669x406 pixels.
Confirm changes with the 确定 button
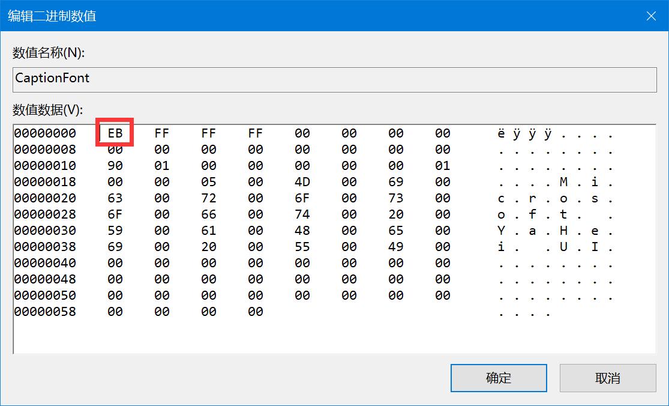[x=499, y=378]
